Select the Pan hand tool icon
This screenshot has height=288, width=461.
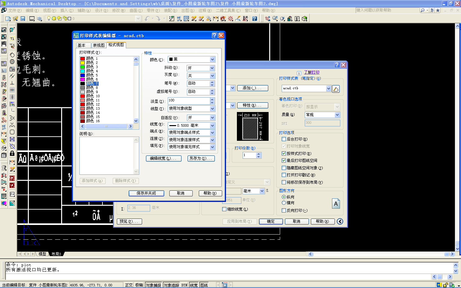tap(268, 19)
